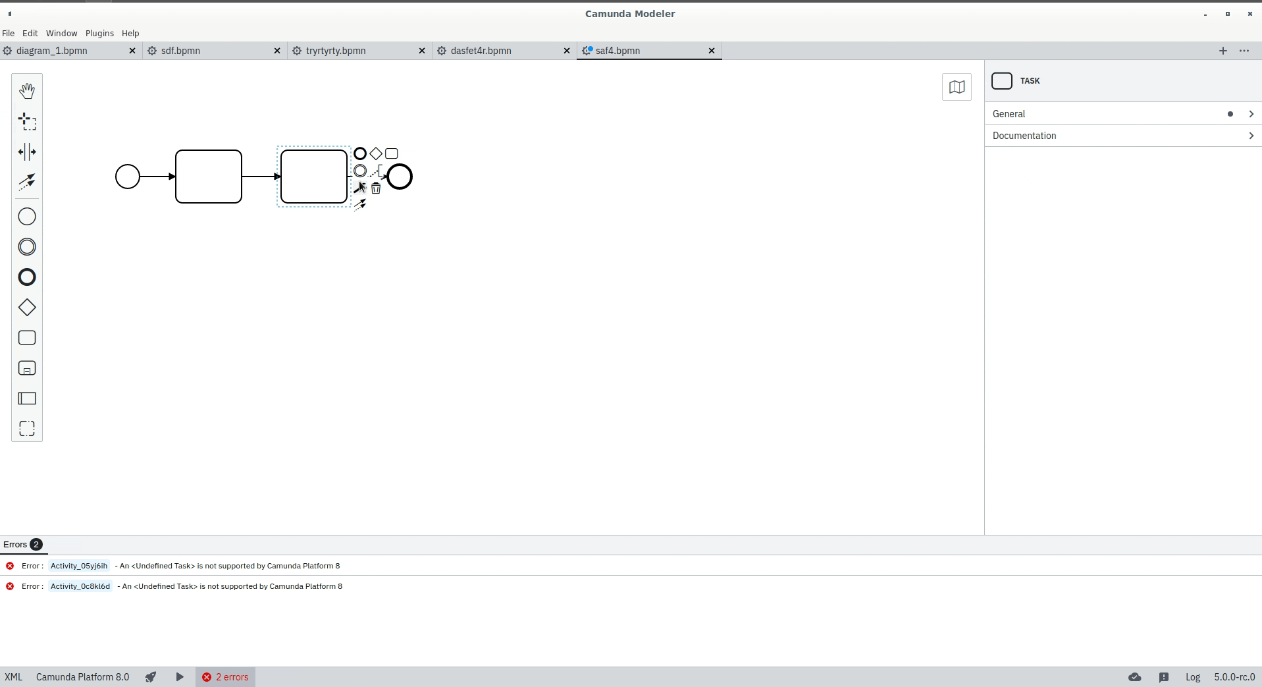This screenshot has height=687, width=1262.
Task: Pick the Create task tool
Action: tap(27, 337)
